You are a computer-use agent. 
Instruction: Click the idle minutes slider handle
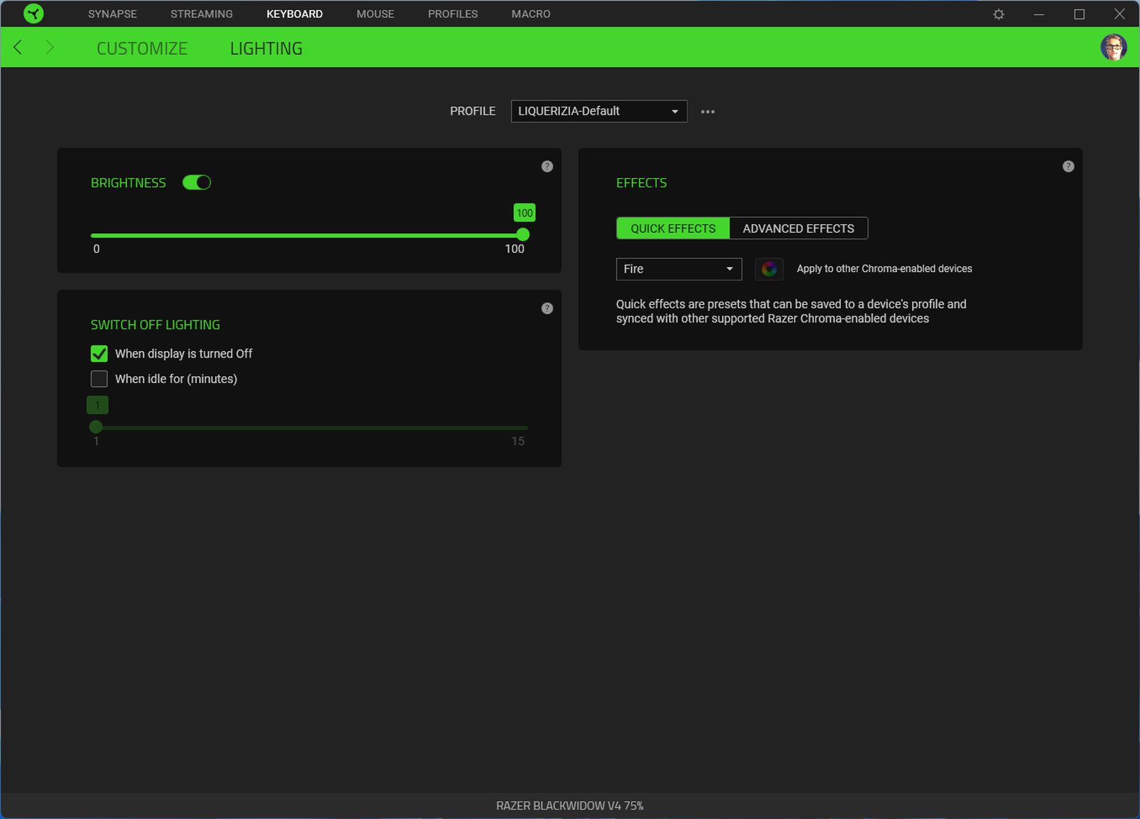(96, 427)
